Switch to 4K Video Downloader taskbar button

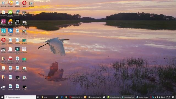pyautogui.click(x=114, y=97)
